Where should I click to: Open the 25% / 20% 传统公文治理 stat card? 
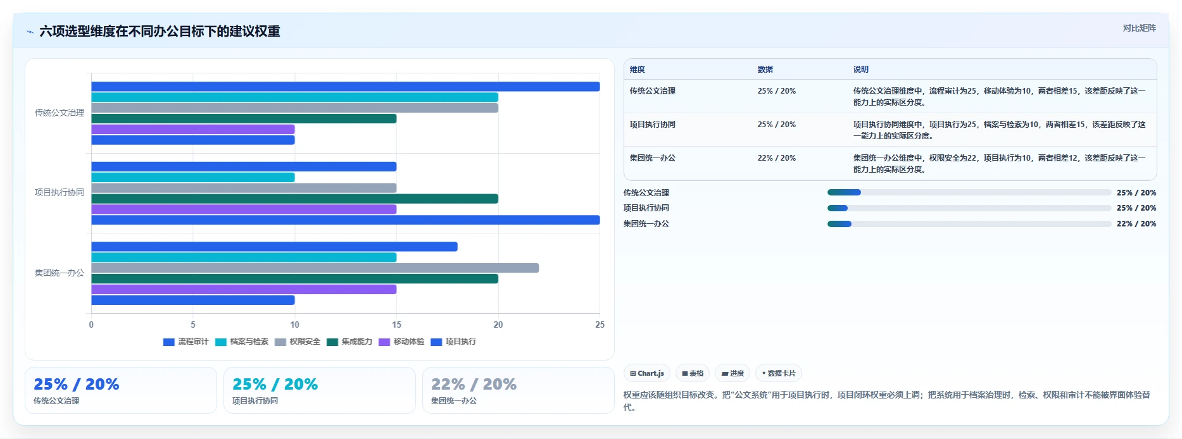121,390
